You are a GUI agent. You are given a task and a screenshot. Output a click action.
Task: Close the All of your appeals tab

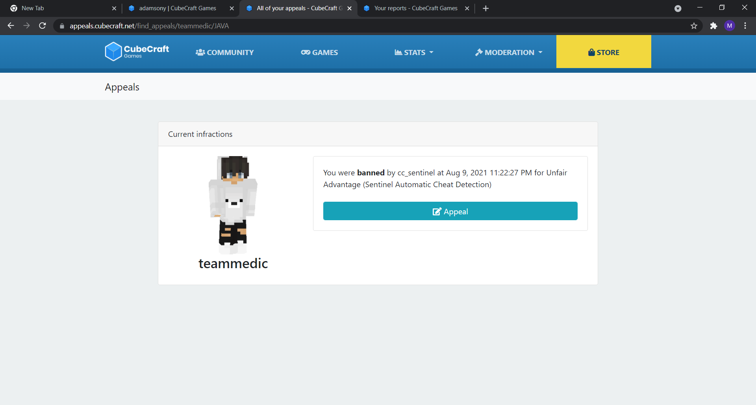tap(349, 8)
